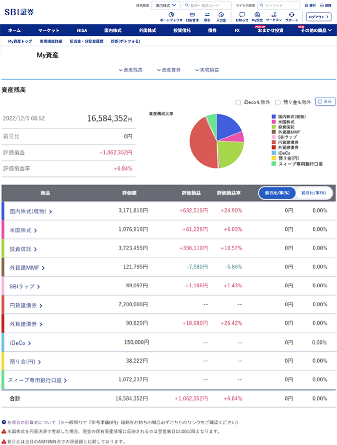Open the My設定 settings icon
337x445 pixels.
tap(257, 16)
